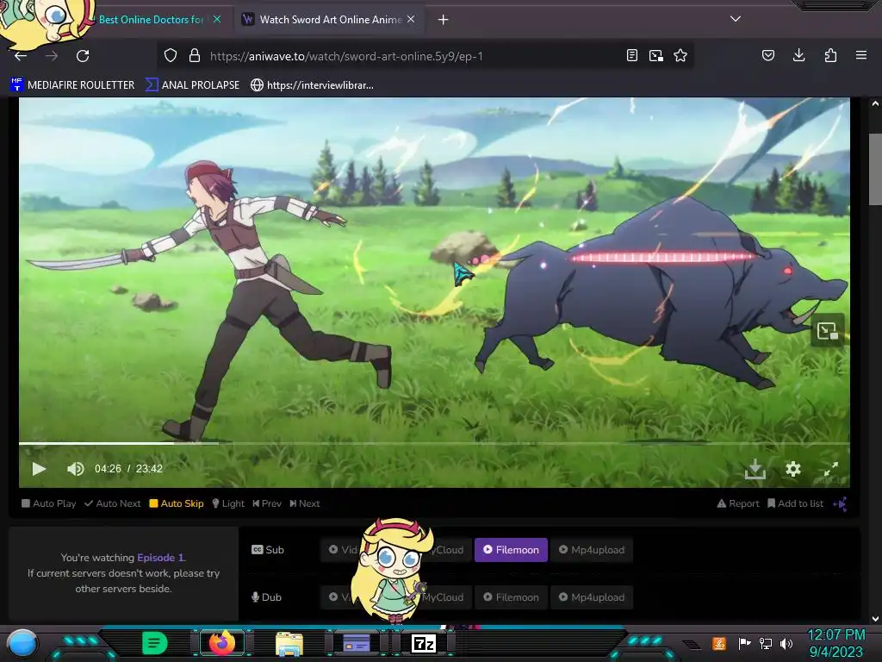
Task: Click the Episode 1 link
Action: (x=160, y=558)
